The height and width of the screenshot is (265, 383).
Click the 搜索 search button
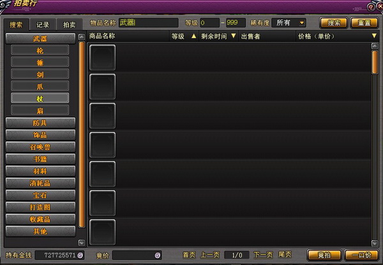pyautogui.click(x=334, y=23)
